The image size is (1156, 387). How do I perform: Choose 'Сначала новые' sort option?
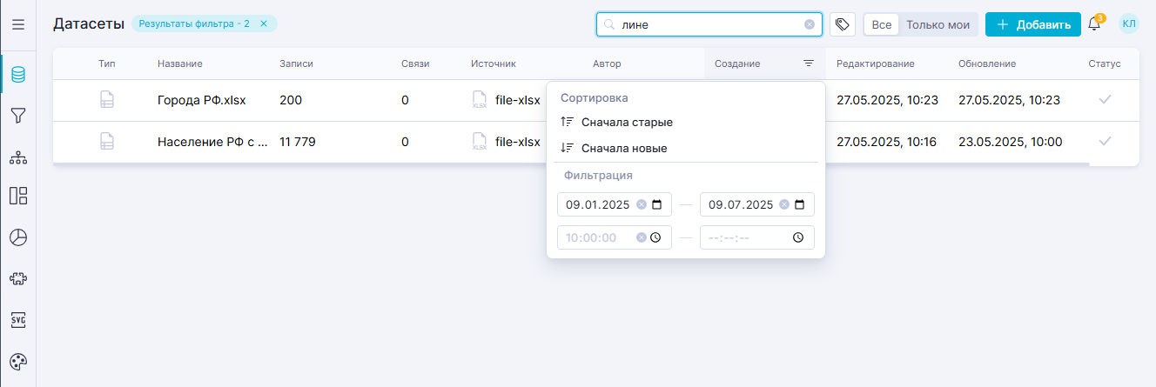tap(624, 149)
